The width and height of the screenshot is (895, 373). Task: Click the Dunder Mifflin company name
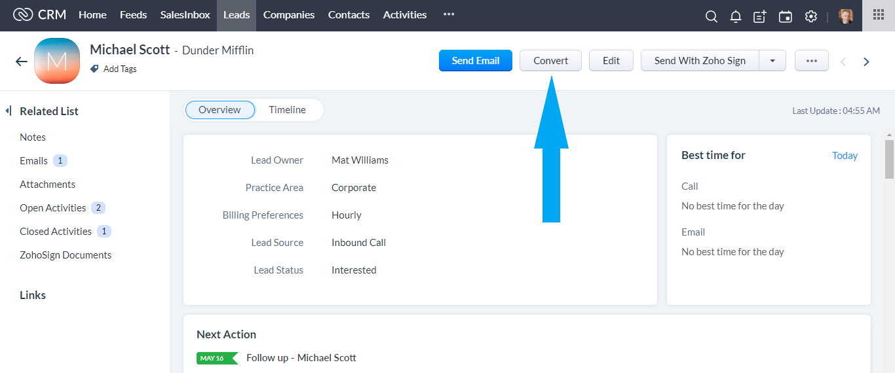[218, 50]
